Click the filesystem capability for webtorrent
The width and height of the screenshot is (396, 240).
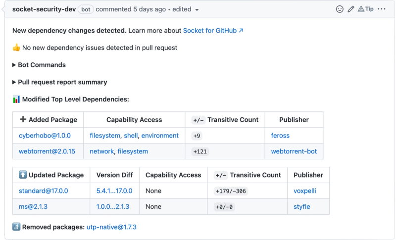(133, 151)
